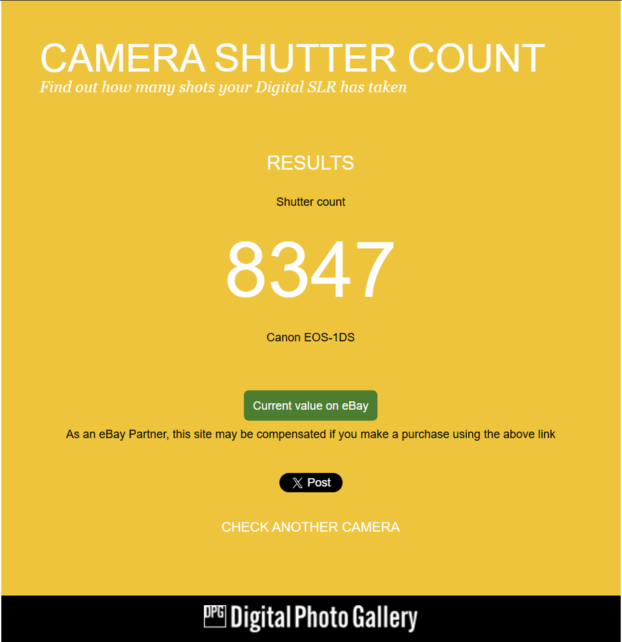This screenshot has height=642, width=622.
Task: Follow the CHECK ANOTHER CAMERA link
Action: pos(310,527)
